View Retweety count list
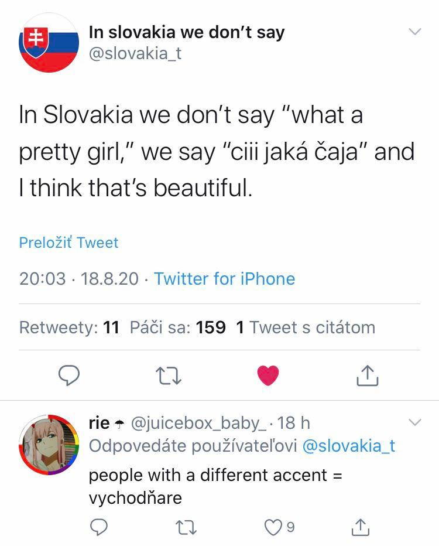Screen dimensions: 439x546 (69, 327)
